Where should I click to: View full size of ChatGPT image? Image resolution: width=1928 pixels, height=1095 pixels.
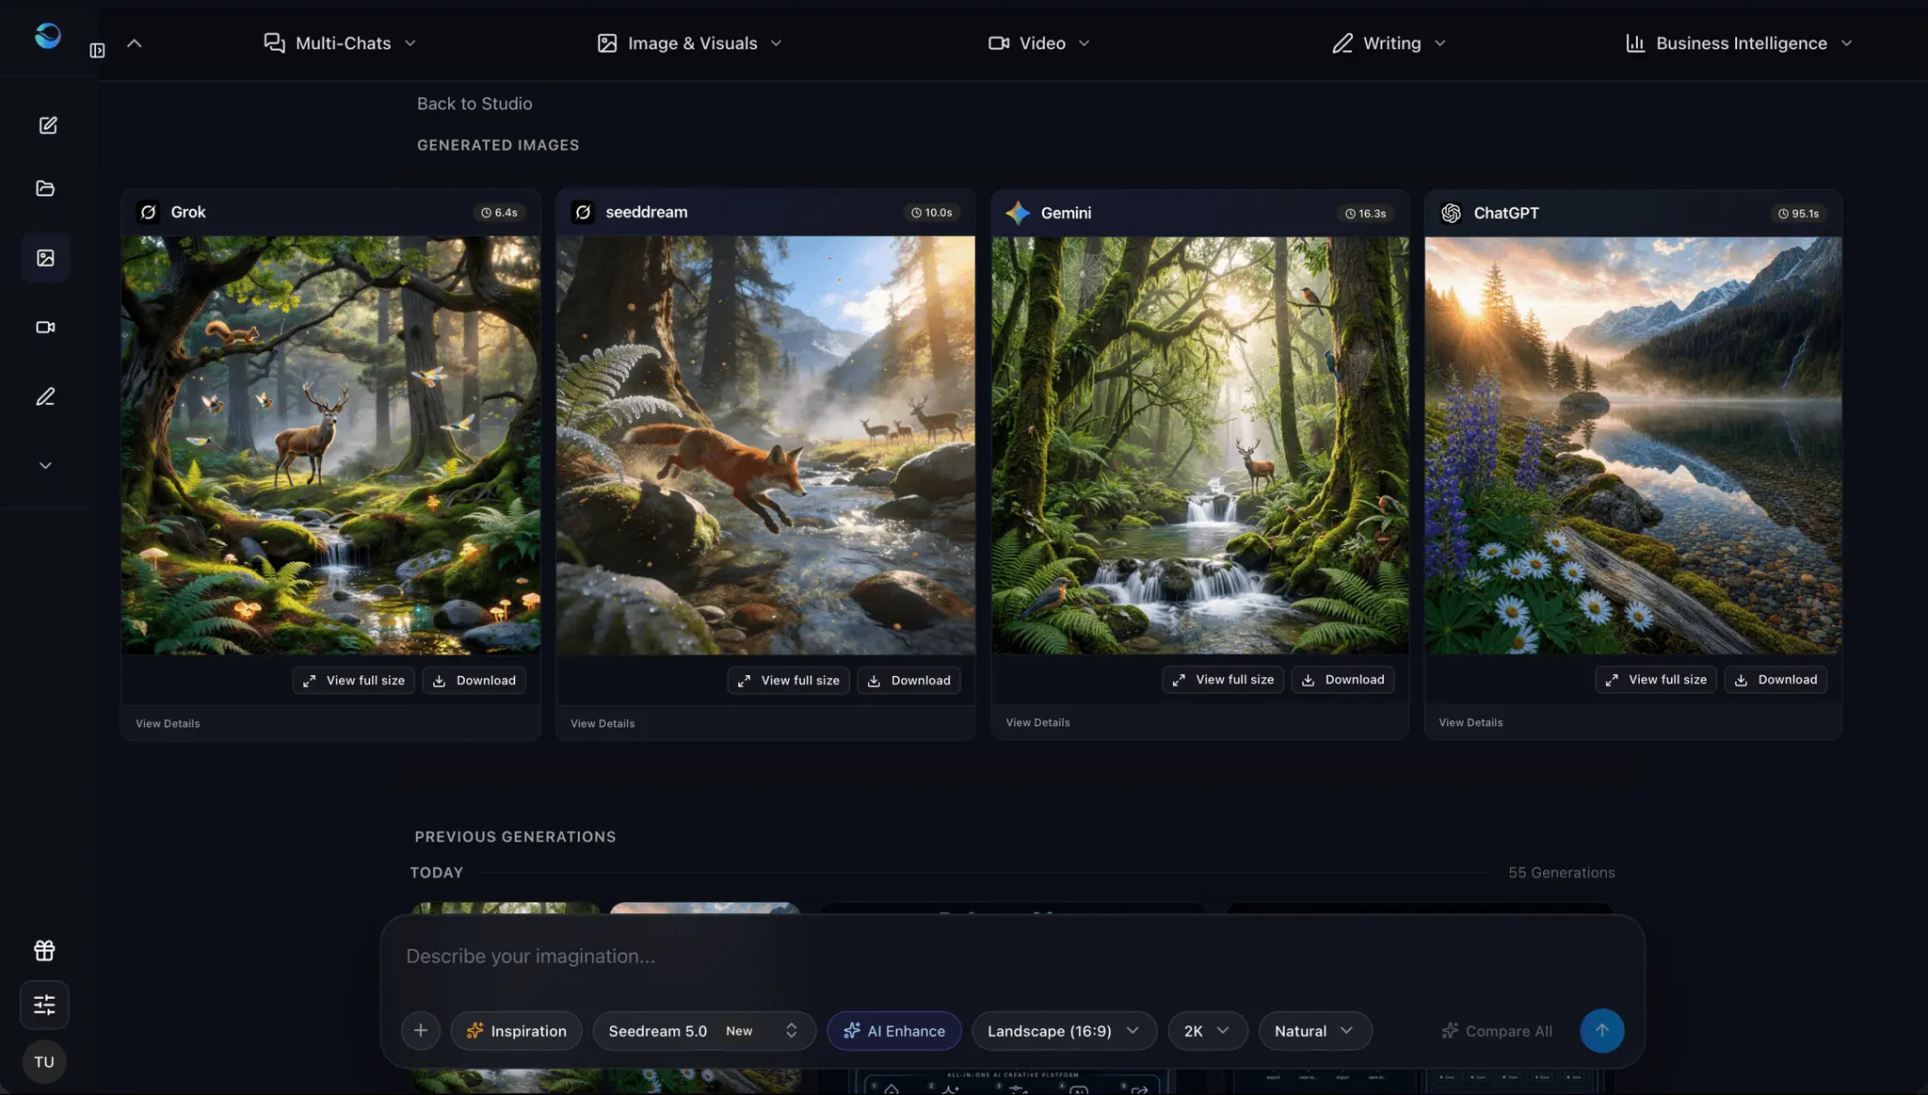(1656, 680)
